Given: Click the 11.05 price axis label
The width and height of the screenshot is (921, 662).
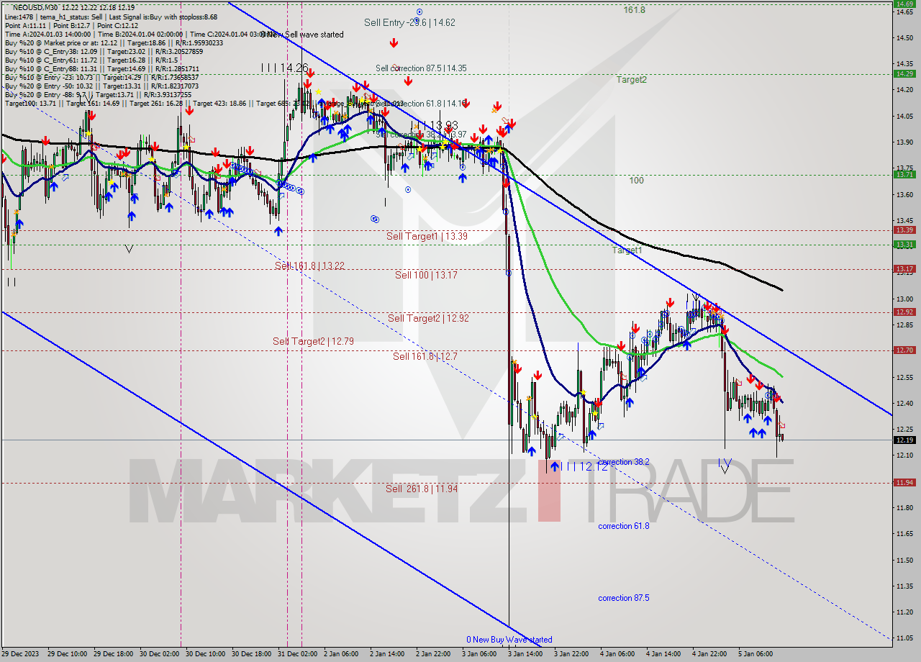Looking at the screenshot, I should pos(904,638).
